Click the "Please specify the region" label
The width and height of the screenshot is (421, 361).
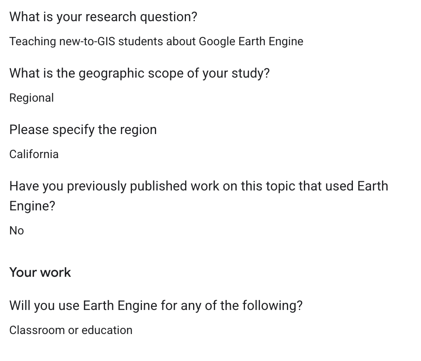83,130
